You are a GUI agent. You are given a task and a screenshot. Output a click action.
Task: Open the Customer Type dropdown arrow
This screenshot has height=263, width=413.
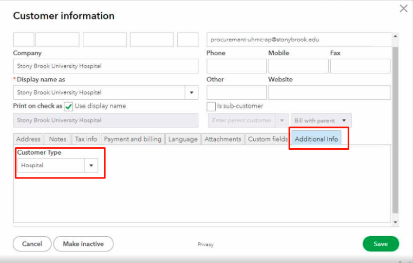tap(91, 166)
